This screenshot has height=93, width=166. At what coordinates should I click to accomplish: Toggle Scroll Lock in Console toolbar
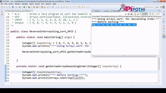point(138,14)
